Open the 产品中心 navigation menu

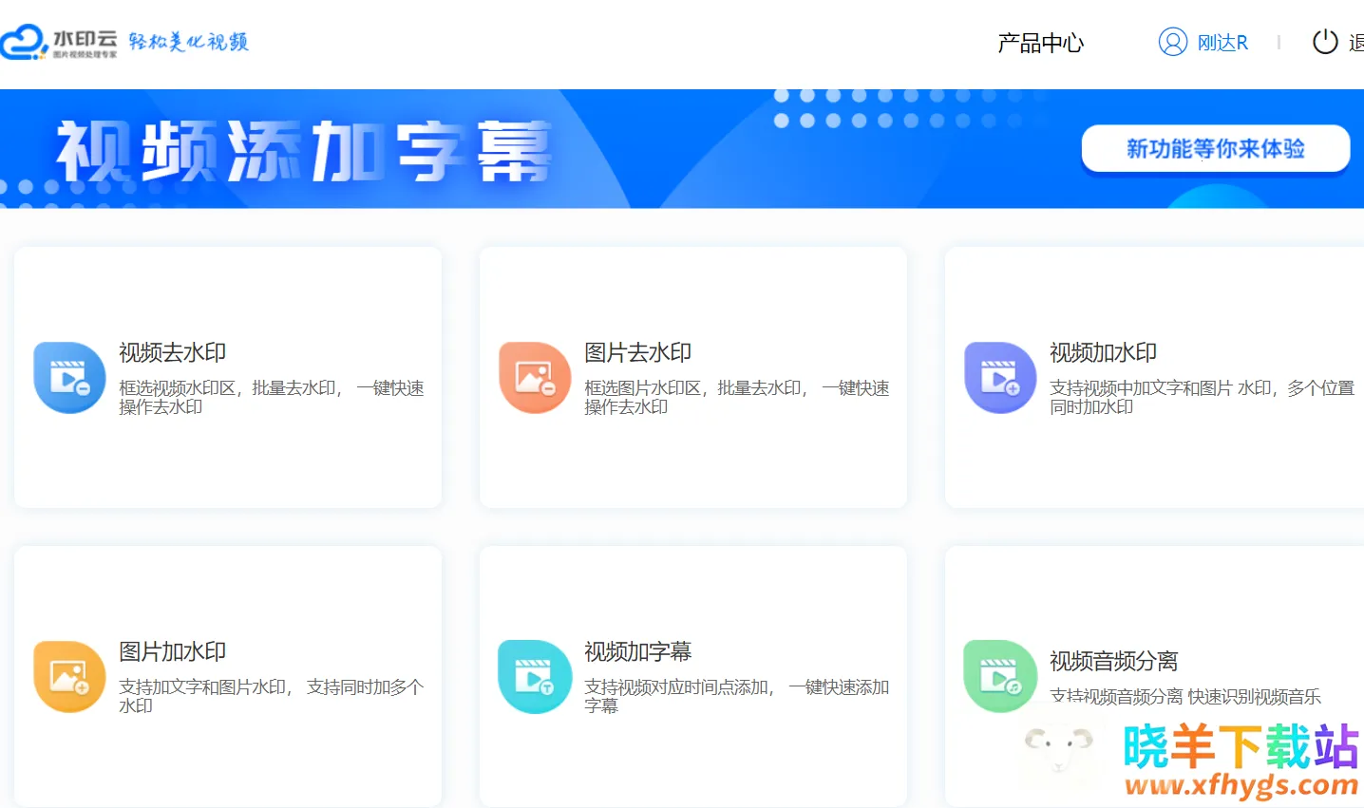coord(1039,42)
